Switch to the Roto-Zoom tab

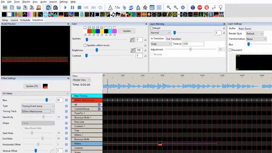245,28
